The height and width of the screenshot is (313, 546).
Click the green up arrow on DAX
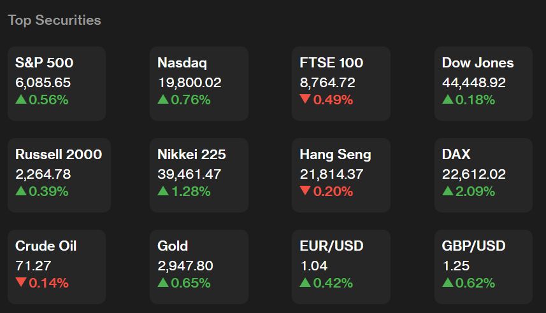tap(448, 191)
